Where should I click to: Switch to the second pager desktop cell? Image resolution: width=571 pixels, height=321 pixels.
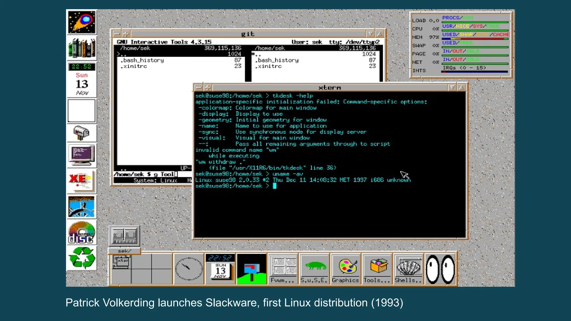click(141, 261)
